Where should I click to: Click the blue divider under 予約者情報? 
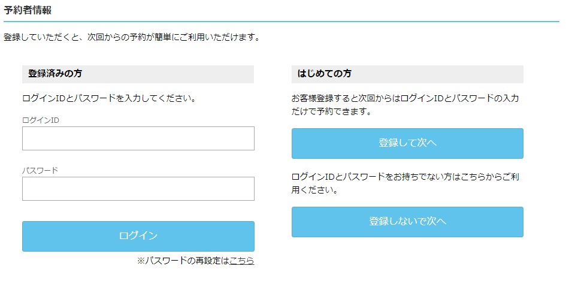(282, 22)
